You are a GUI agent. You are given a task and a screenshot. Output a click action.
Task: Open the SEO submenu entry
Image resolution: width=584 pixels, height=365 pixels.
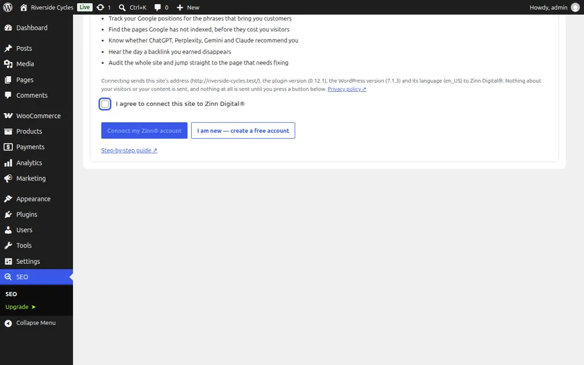click(11, 294)
